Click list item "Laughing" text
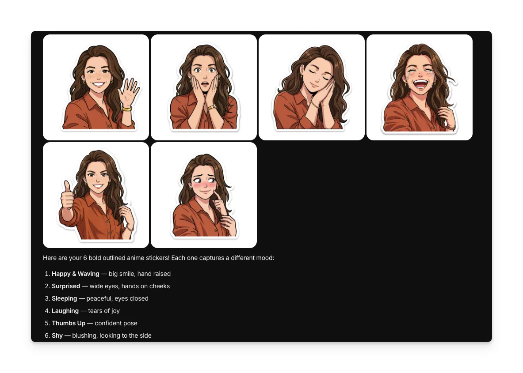This screenshot has width=523, height=373. [65, 311]
